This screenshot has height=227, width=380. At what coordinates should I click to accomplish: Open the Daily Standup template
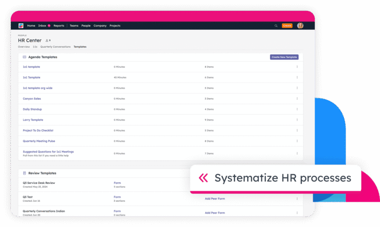(32, 109)
